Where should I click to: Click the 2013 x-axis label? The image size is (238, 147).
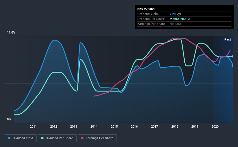pos(74,126)
